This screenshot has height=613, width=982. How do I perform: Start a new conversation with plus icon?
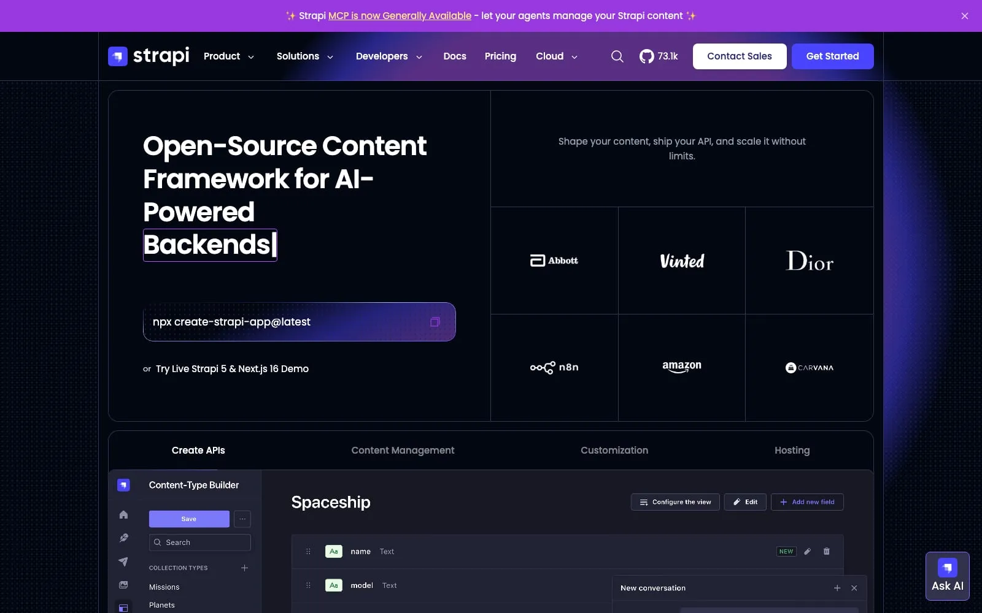click(837, 588)
